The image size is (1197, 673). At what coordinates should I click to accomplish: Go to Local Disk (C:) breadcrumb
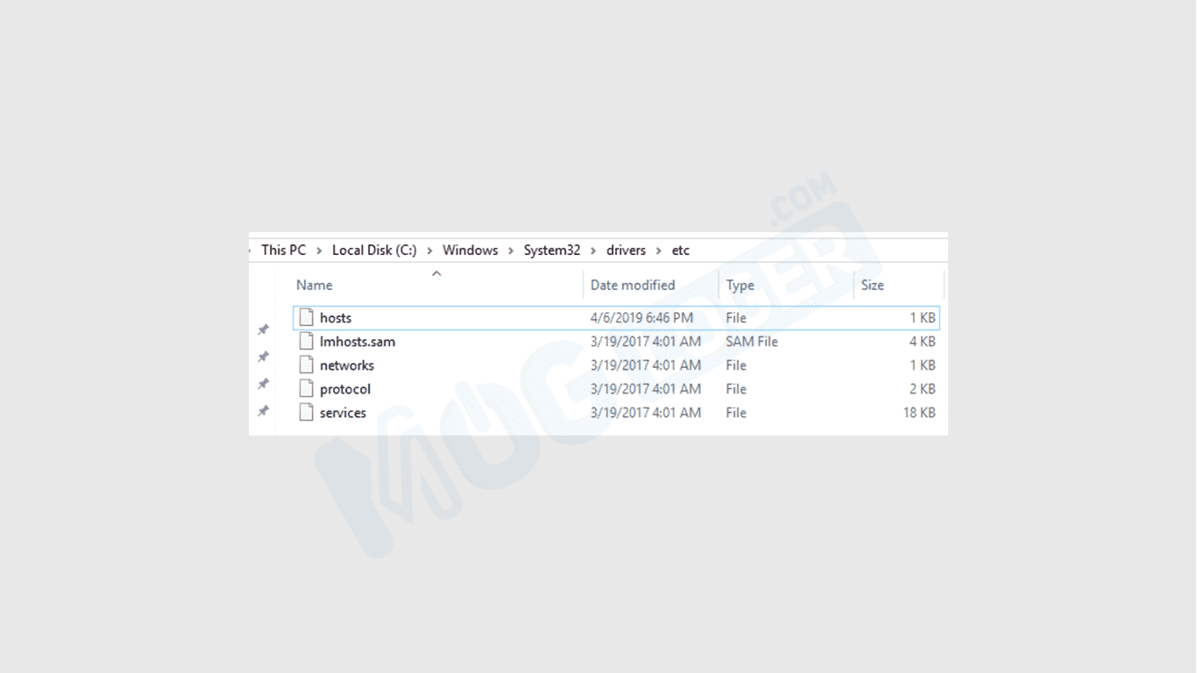374,250
